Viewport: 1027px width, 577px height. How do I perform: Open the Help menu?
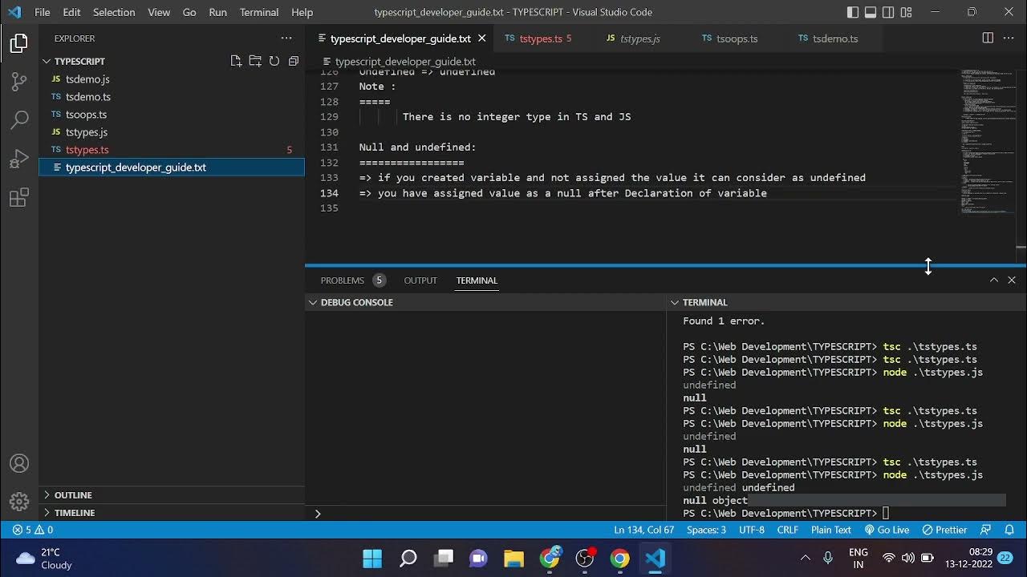tap(302, 12)
